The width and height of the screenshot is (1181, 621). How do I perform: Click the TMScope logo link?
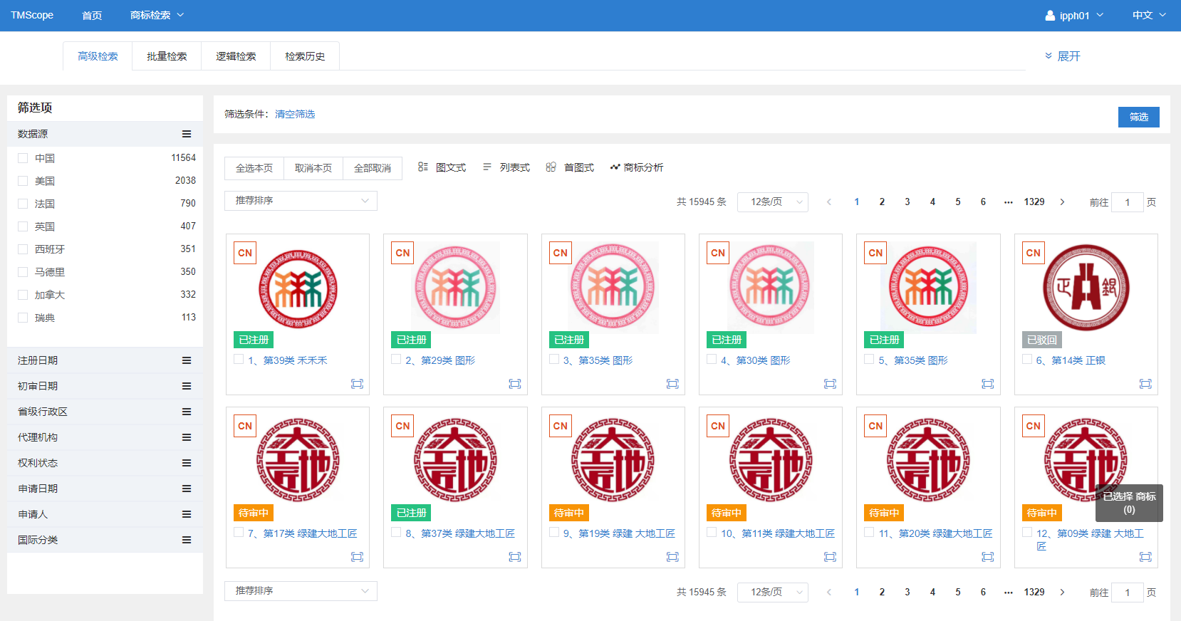(x=32, y=15)
